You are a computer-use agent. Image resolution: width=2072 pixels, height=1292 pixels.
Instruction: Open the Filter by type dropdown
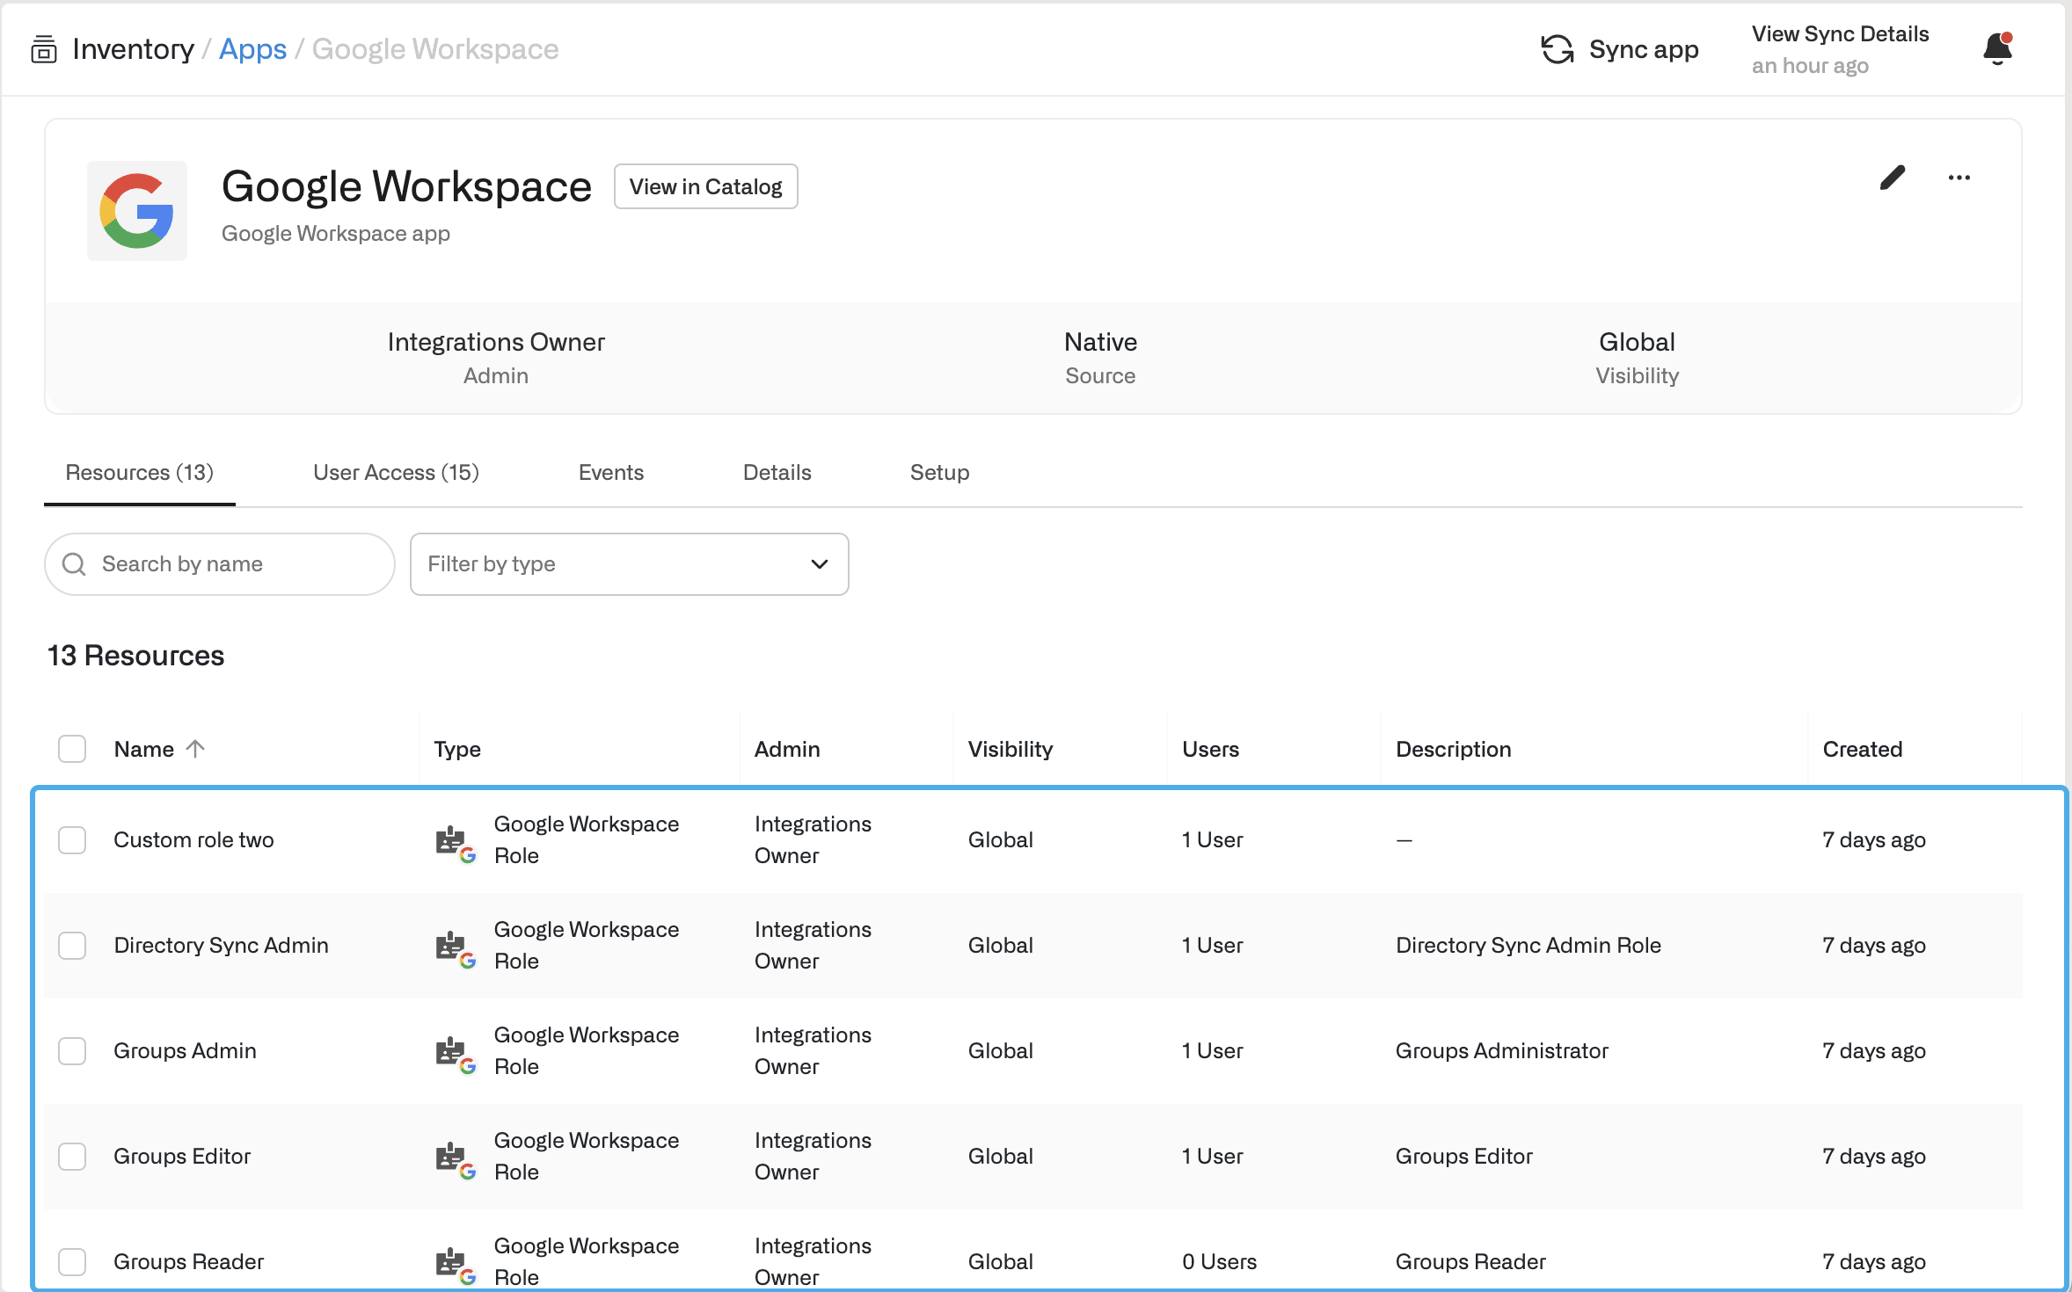click(630, 564)
